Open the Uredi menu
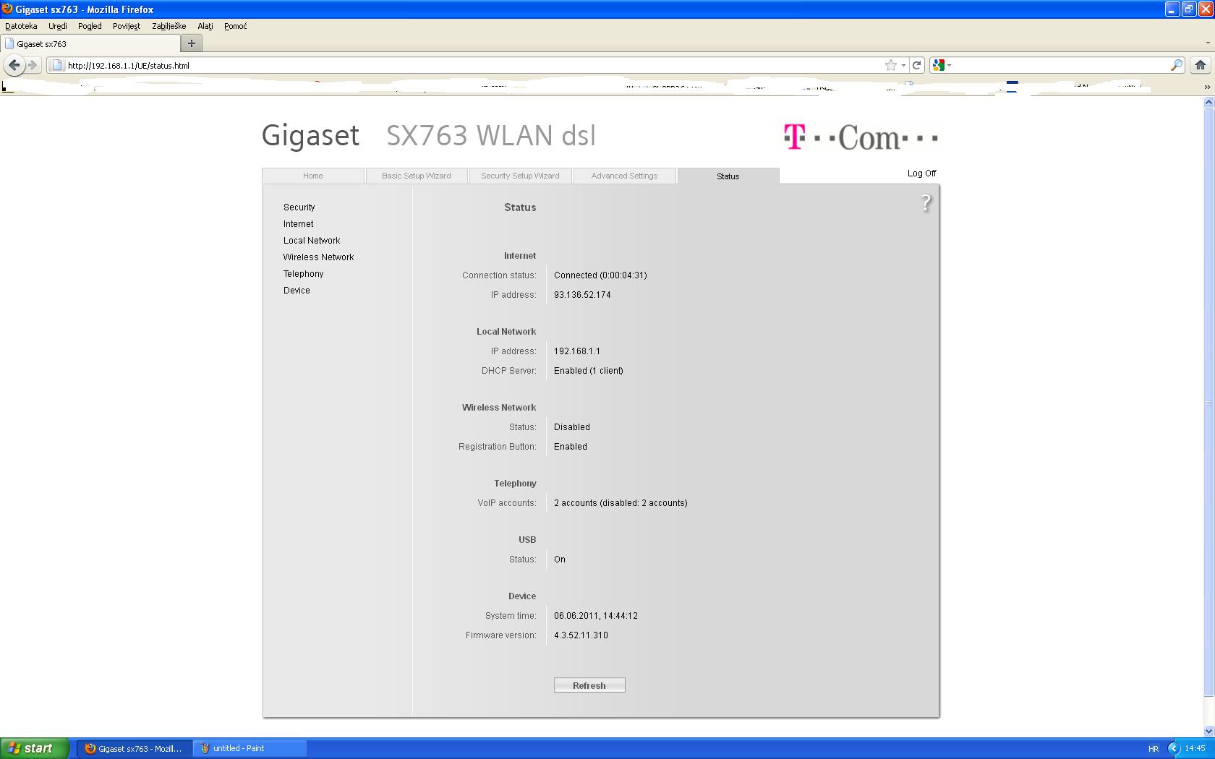The image size is (1215, 759). [58, 26]
